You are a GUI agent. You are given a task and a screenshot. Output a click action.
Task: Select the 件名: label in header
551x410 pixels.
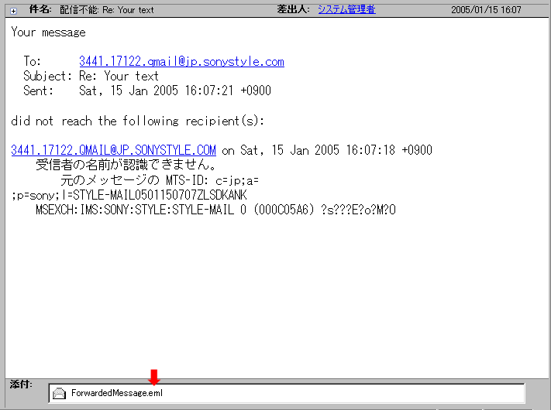click(x=40, y=9)
